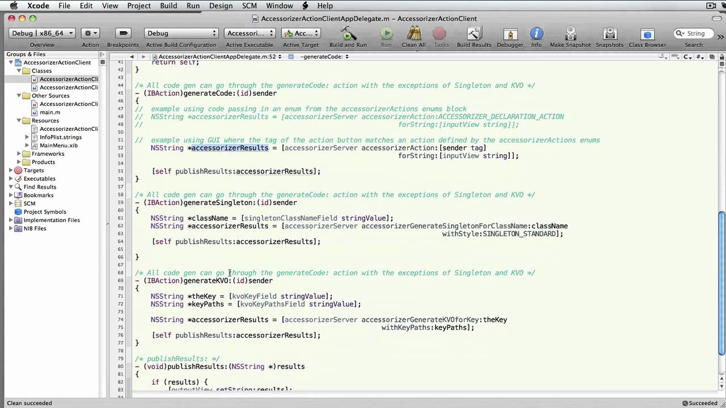
Task: Expand the Products folder
Action: [x=19, y=162]
